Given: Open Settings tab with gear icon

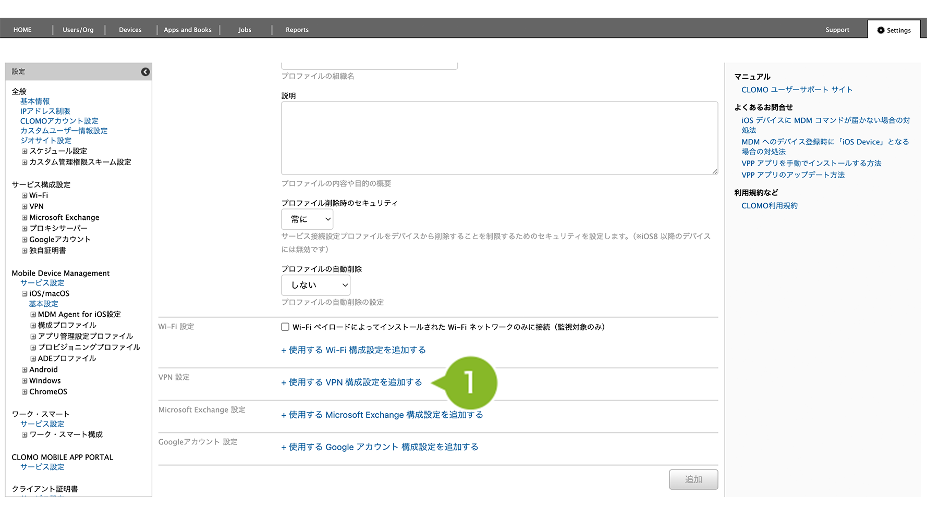Looking at the screenshot, I should tap(894, 30).
